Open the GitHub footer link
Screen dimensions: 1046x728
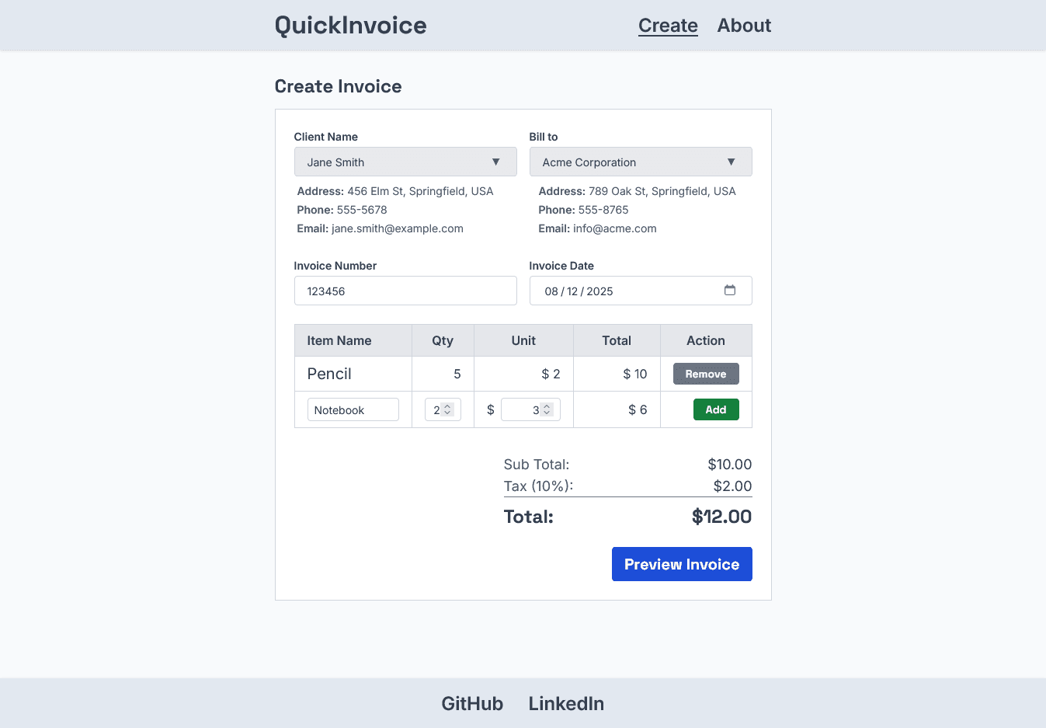pos(472,703)
